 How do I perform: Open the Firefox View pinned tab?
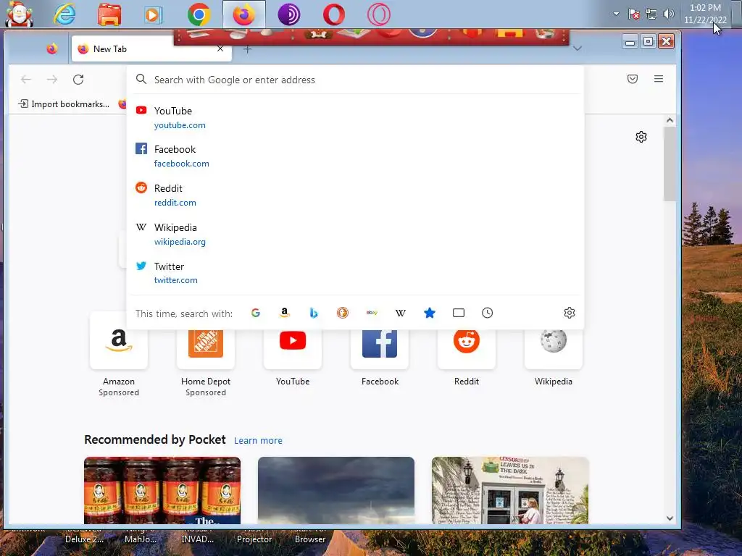pos(52,49)
